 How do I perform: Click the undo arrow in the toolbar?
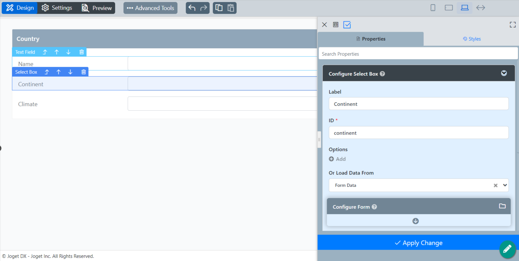[192, 8]
